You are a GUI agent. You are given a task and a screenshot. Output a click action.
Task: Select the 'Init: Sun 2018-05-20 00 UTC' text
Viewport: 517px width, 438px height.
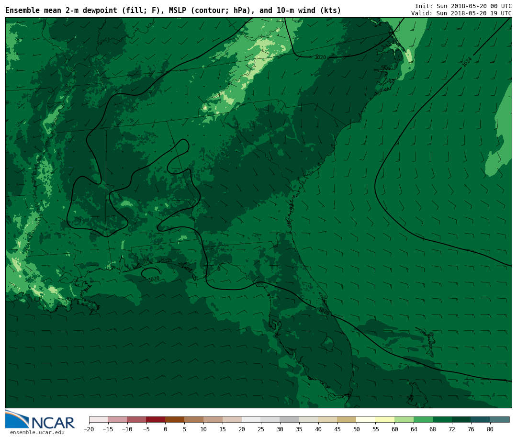coord(463,6)
